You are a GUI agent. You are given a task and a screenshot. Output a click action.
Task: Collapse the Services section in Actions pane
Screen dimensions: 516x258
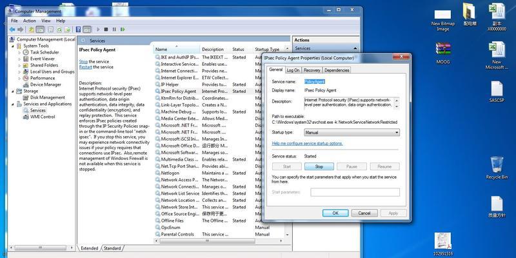355,49
